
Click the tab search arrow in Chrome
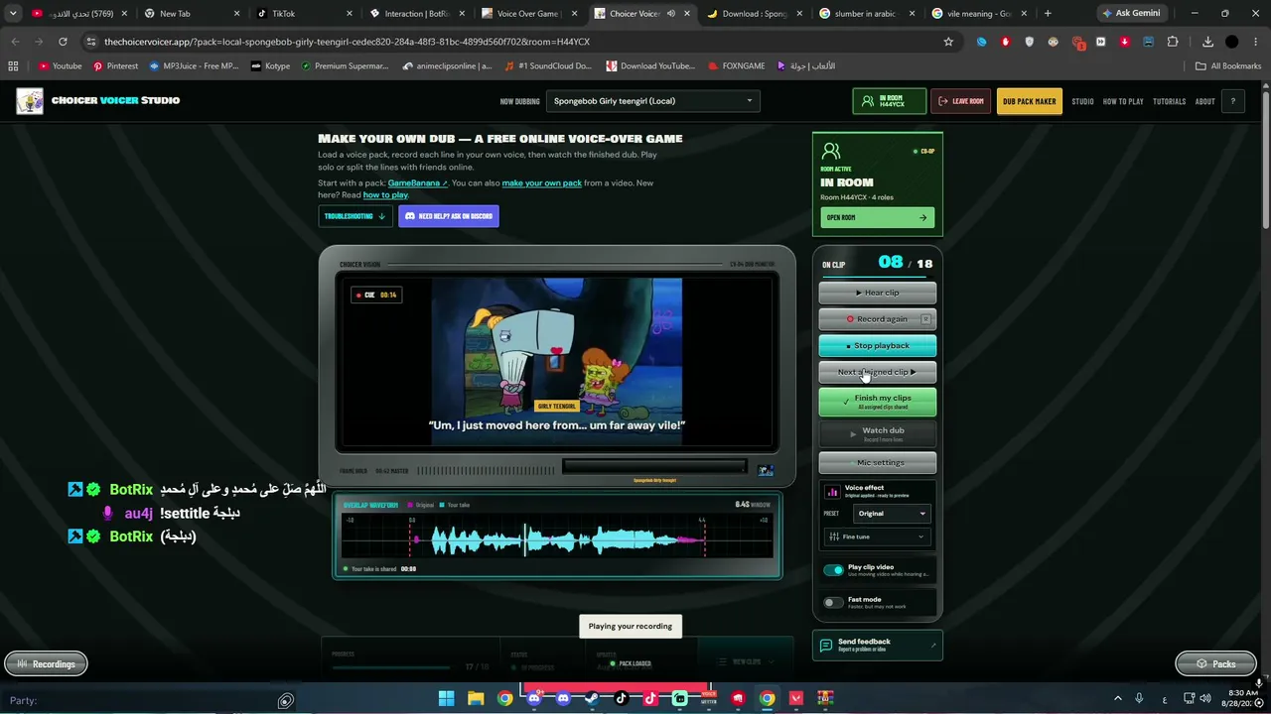pyautogui.click(x=13, y=14)
